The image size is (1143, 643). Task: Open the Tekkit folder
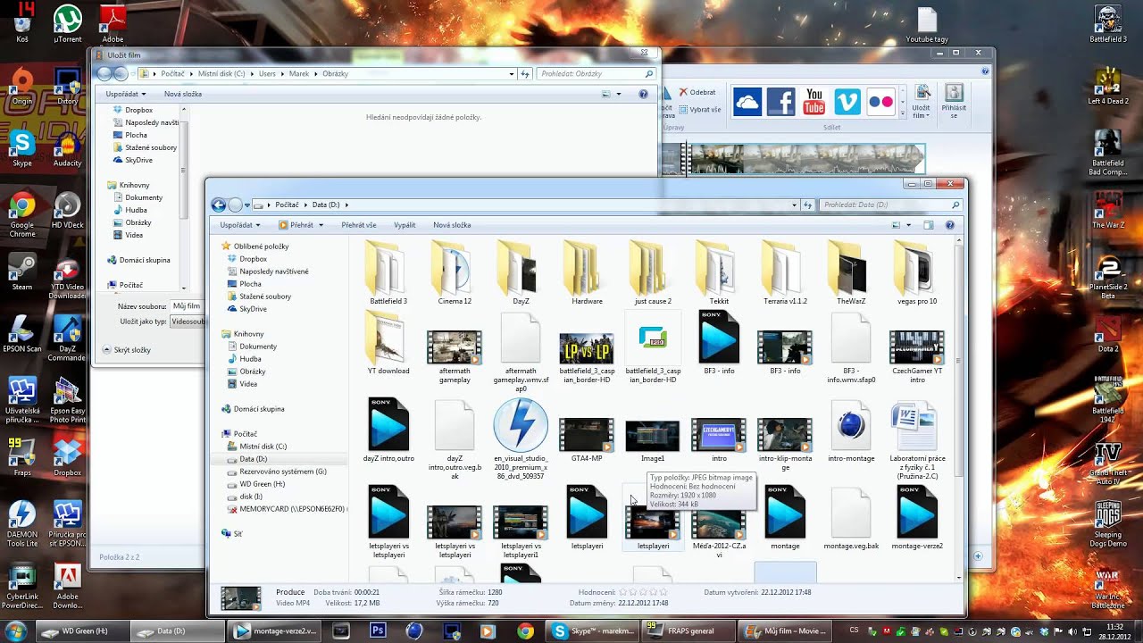pyautogui.click(x=719, y=272)
